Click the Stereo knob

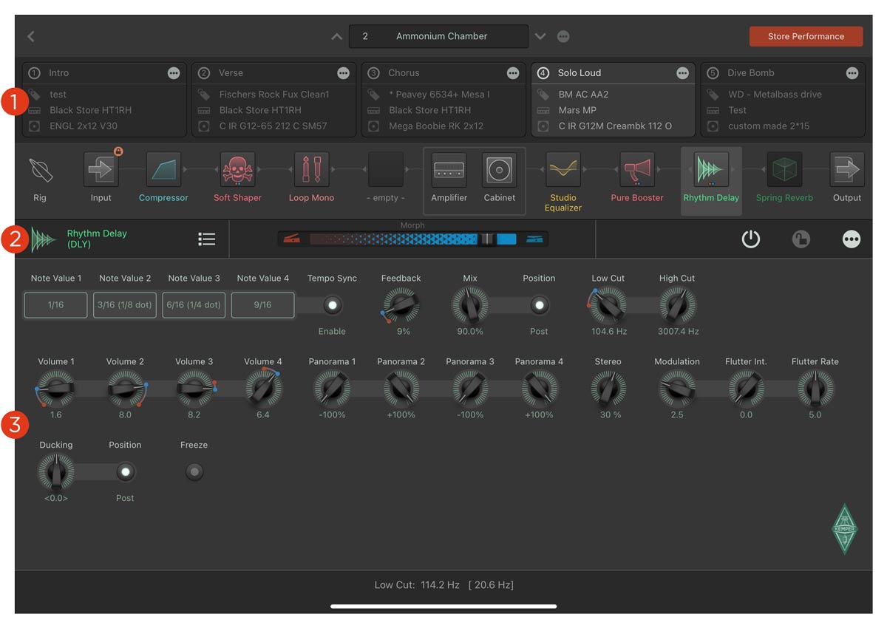(x=608, y=388)
